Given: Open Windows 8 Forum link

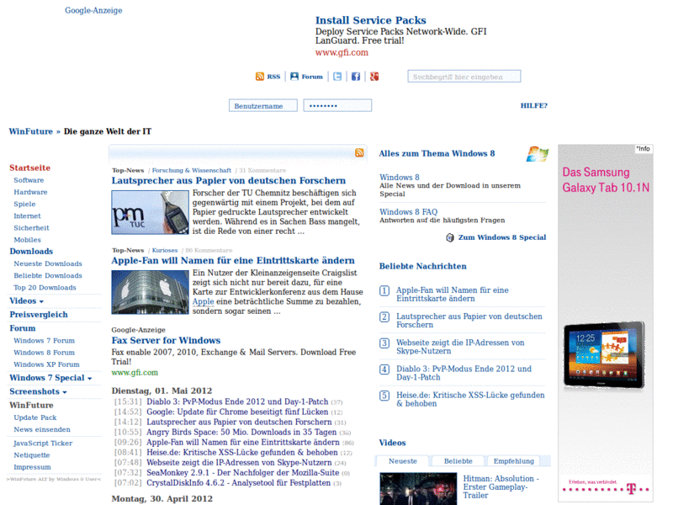Looking at the screenshot, I should point(45,353).
